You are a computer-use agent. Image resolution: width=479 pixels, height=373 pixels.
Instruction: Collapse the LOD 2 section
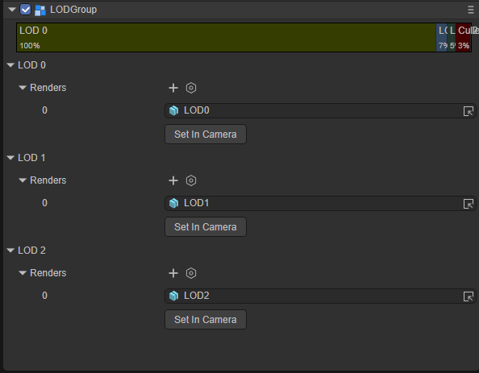tap(10, 251)
